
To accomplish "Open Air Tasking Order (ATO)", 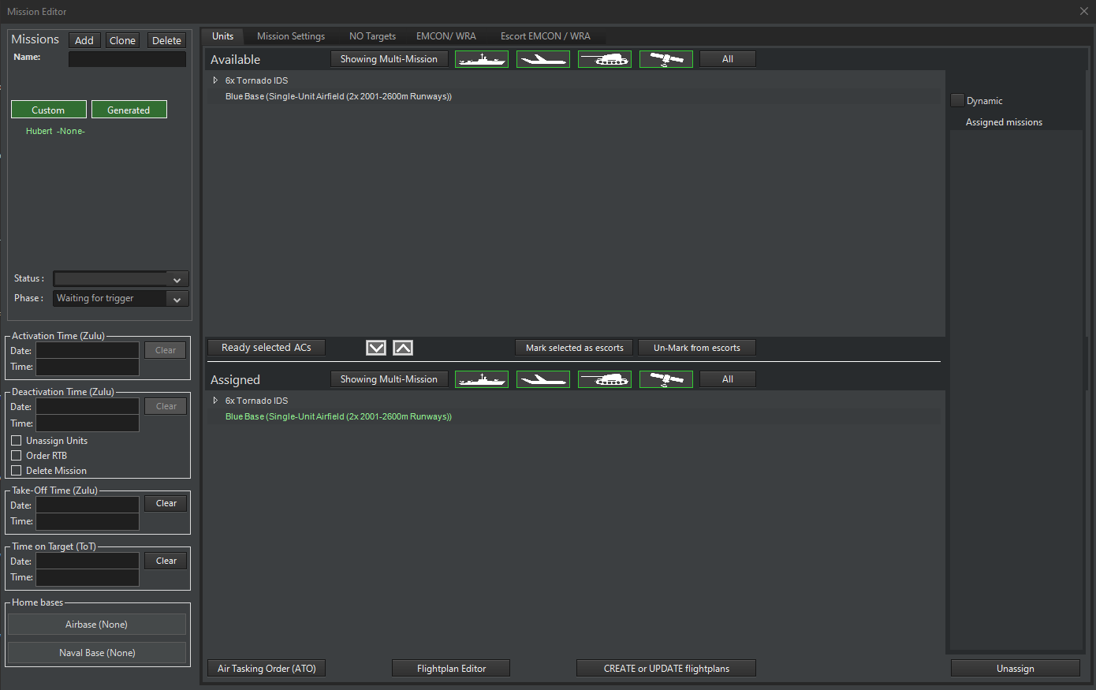I will point(267,669).
